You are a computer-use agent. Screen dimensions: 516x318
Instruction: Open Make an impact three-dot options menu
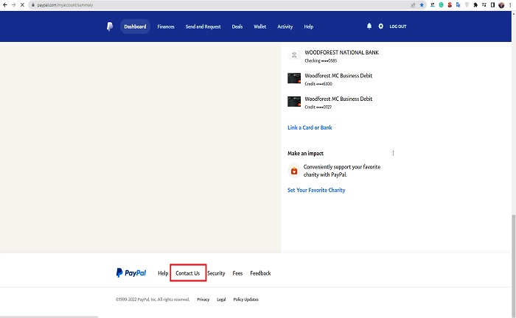tap(393, 153)
